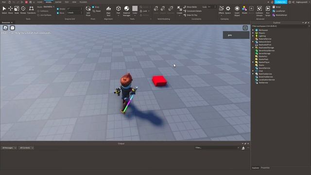The height and width of the screenshot is (175, 311).
Task: Click the clear output broom icon
Action: pyautogui.click(x=243, y=148)
